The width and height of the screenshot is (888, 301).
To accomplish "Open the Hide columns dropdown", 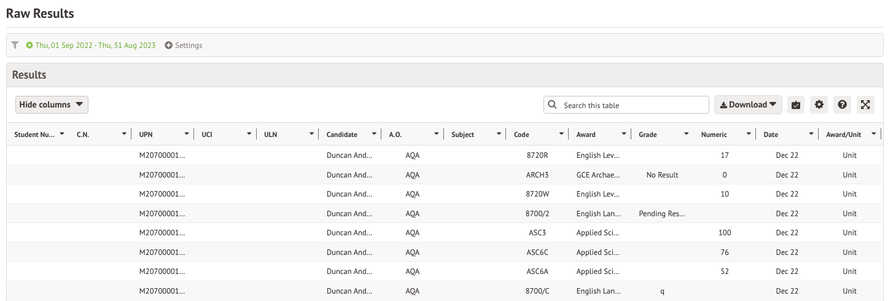I will pos(52,105).
